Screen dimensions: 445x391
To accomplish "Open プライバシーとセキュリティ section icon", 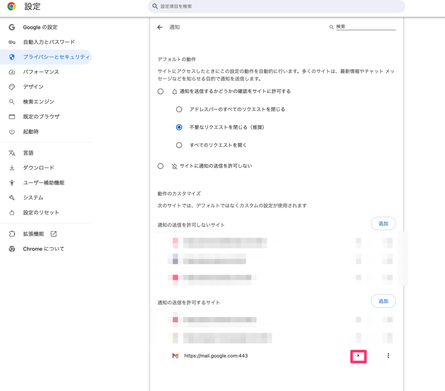I will click(x=12, y=57).
